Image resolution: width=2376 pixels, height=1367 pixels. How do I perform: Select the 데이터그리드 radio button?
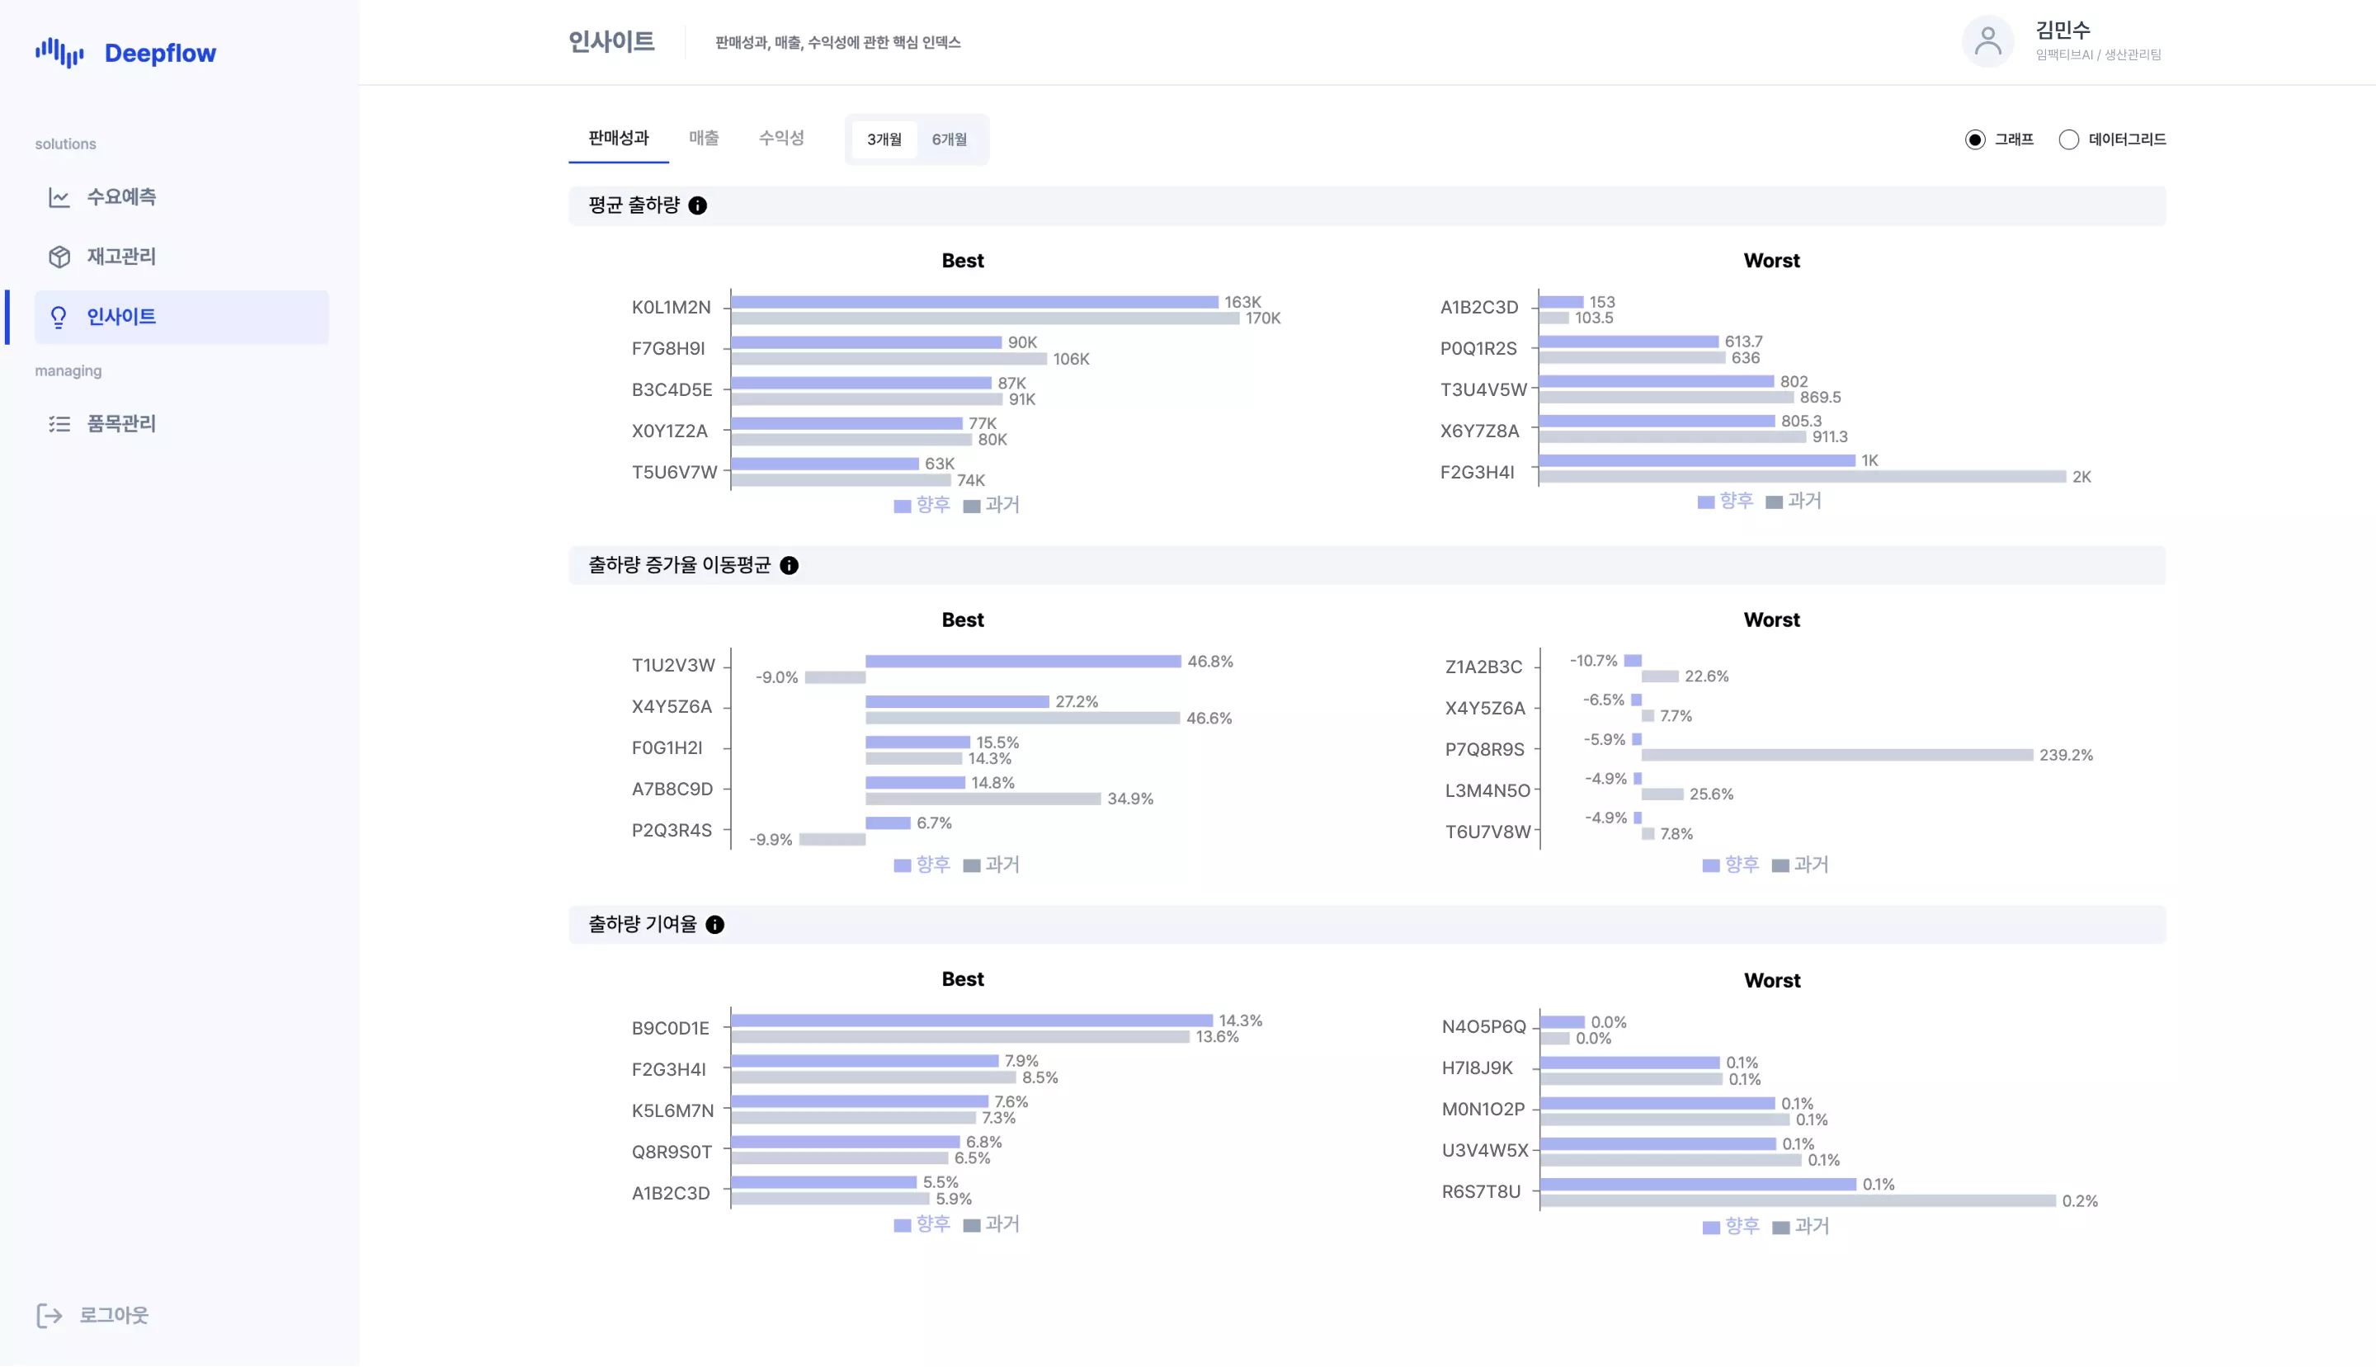coord(2068,140)
